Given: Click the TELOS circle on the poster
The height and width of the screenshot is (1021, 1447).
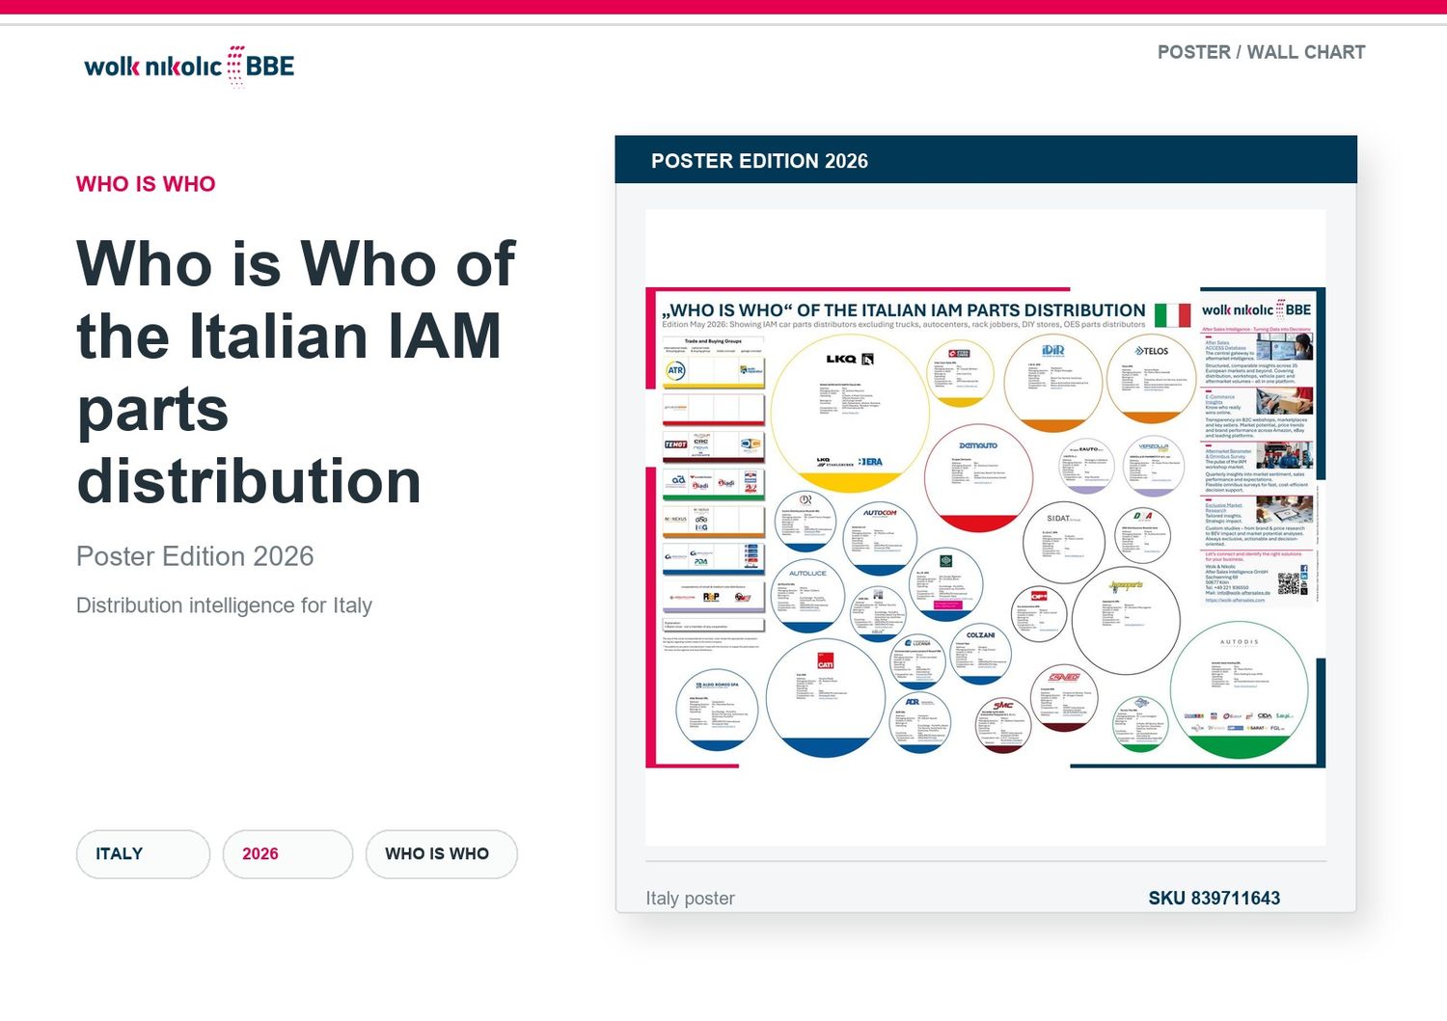Looking at the screenshot, I should point(1152,378).
